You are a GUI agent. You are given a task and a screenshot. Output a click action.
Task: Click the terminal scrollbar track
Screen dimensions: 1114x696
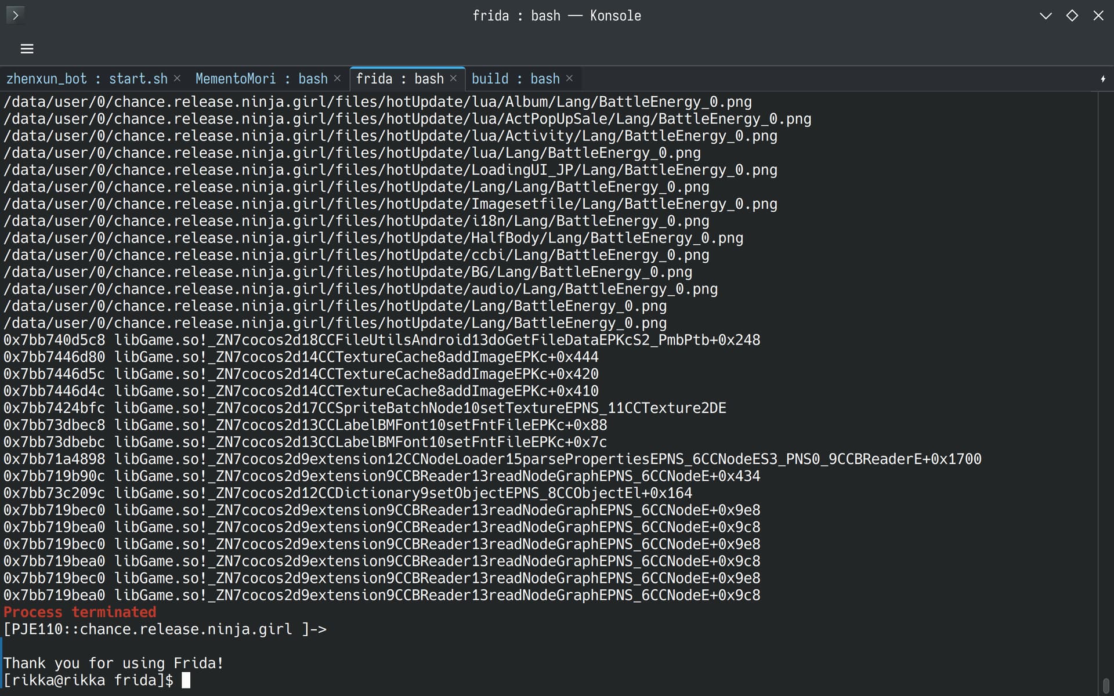1106,383
